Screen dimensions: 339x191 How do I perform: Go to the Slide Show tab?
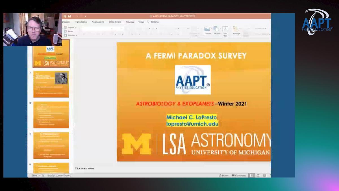click(x=115, y=22)
